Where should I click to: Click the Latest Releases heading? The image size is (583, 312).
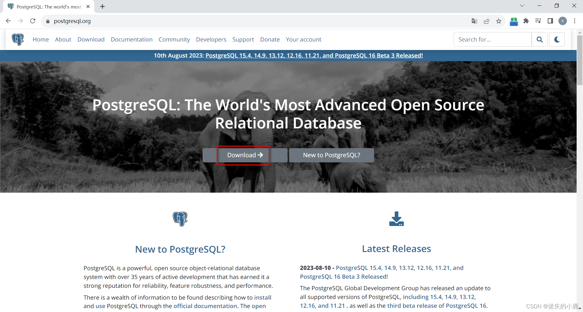click(397, 249)
